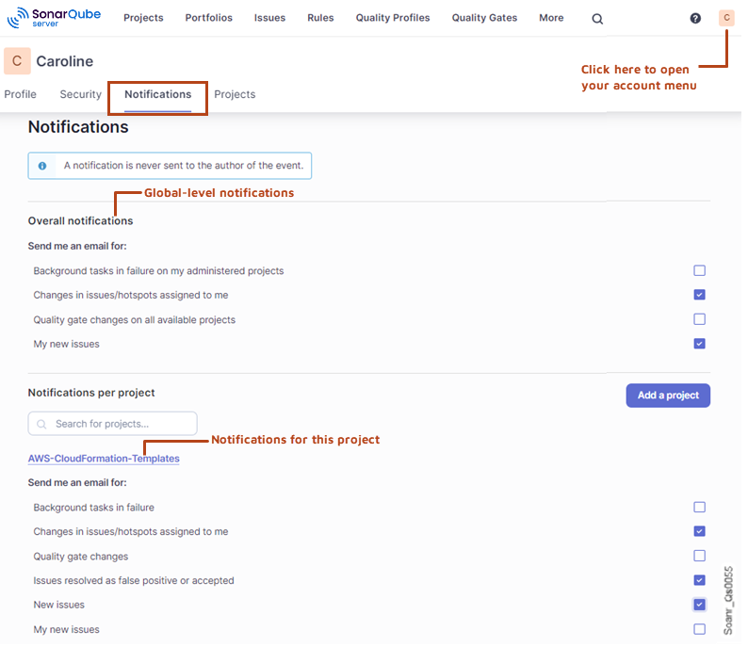The height and width of the screenshot is (647, 748).
Task: Click the 'Quality gate changes on all available projects' label
Action: coord(136,322)
